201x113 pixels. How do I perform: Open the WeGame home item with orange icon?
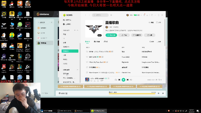[x=44, y=28]
